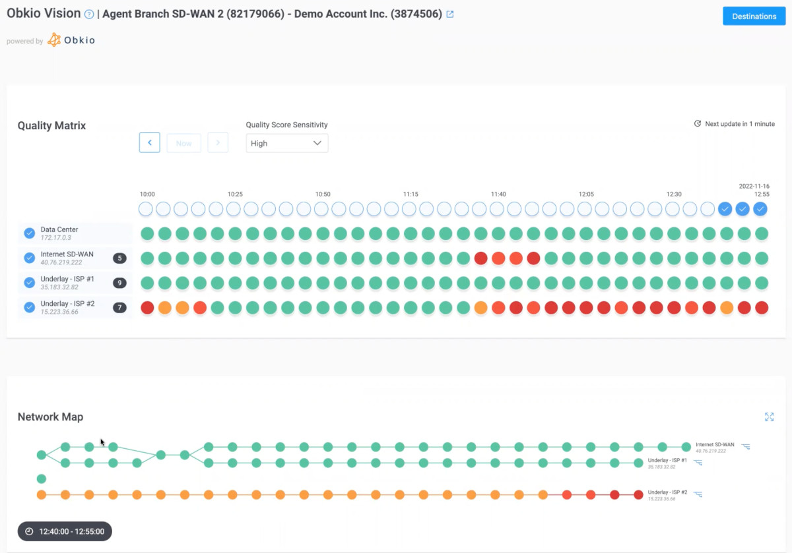The width and height of the screenshot is (792, 553).
Task: Click the Obkio logo under 'powered by'
Action: click(71, 40)
